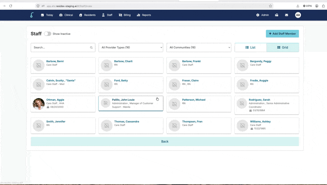Open the AA user avatar menu
The image size is (327, 185).
pyautogui.click(x=298, y=15)
